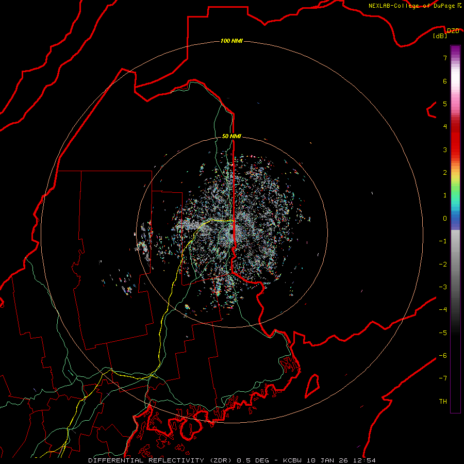Click the [dB] units label
The width and height of the screenshot is (464, 464).
pyautogui.click(x=440, y=36)
